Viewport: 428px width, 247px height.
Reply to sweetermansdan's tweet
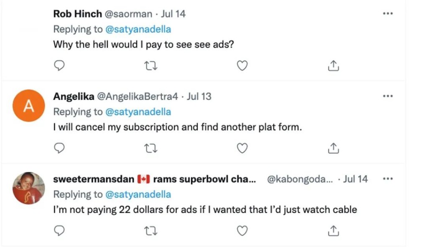tap(60, 230)
